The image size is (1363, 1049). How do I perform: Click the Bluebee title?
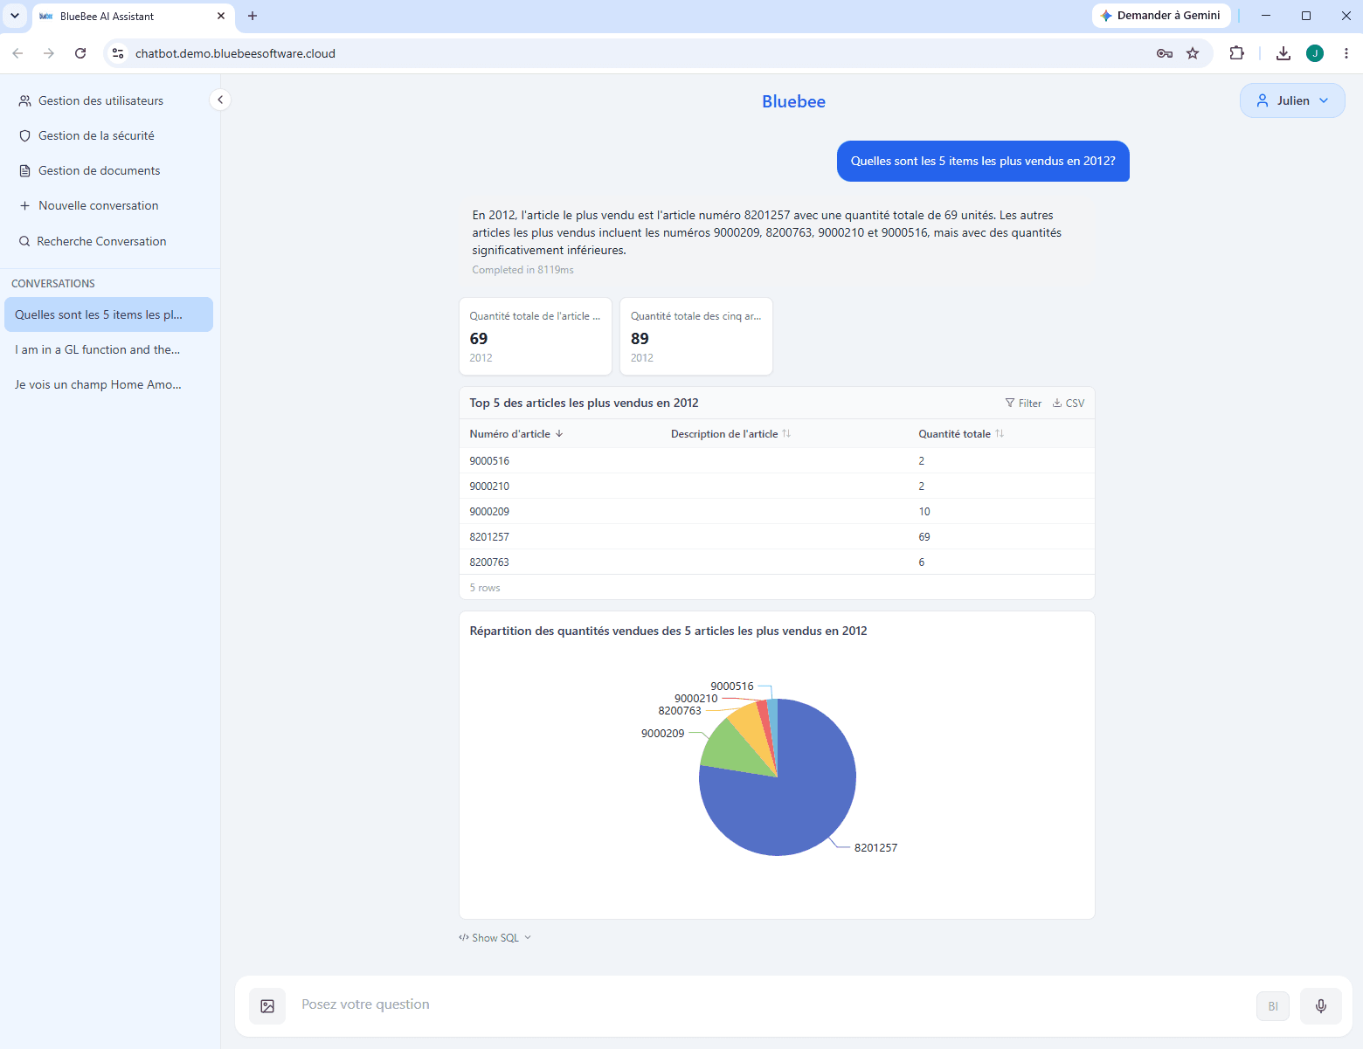pyautogui.click(x=793, y=101)
